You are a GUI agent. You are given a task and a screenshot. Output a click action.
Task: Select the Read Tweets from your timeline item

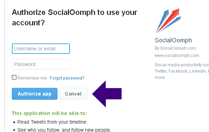click(x=53, y=122)
